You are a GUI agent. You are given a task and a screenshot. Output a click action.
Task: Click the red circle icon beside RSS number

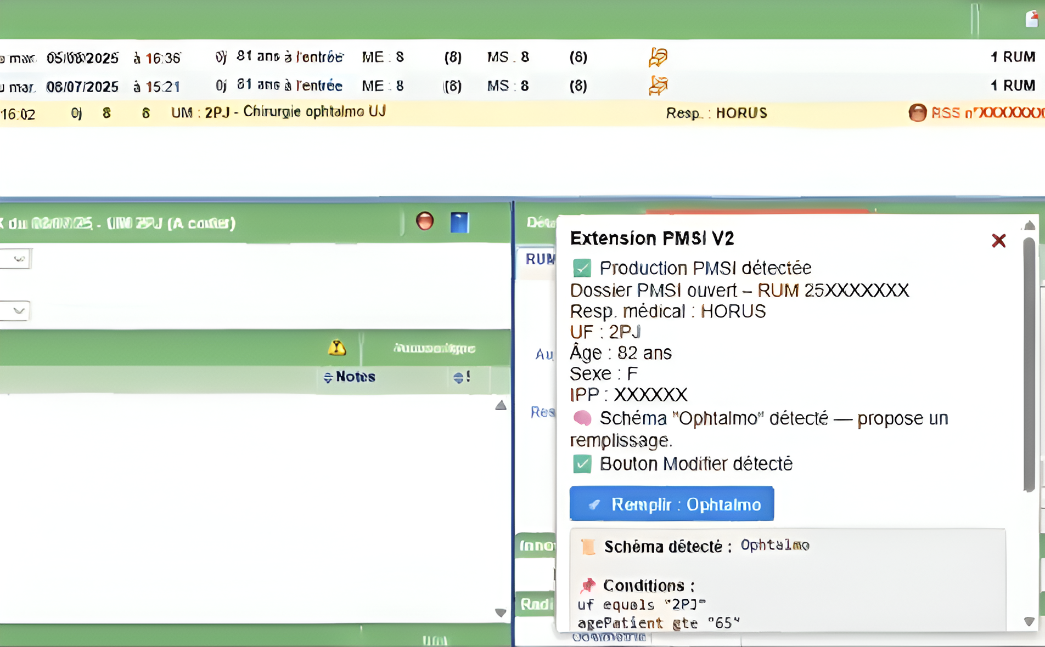[917, 113]
